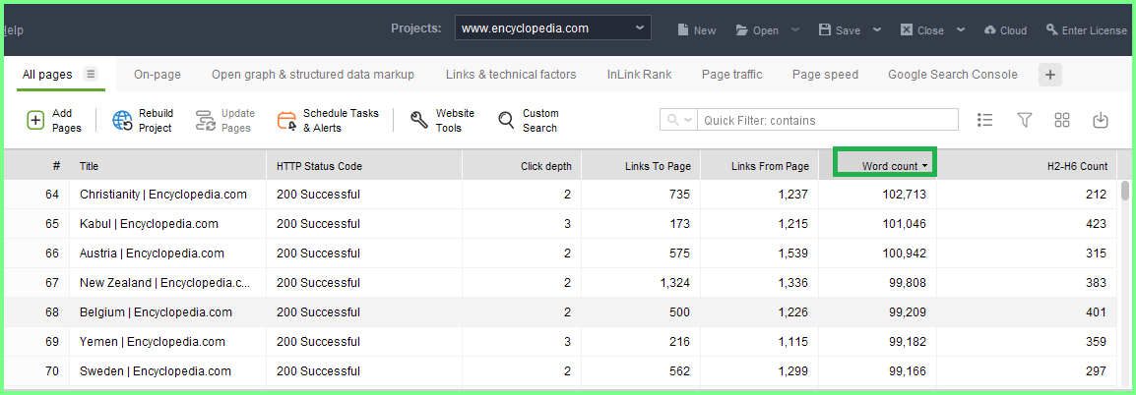This screenshot has height=395, width=1136.
Task: Select the Belgium | Encyclopedia.com row
Action: pos(561,312)
